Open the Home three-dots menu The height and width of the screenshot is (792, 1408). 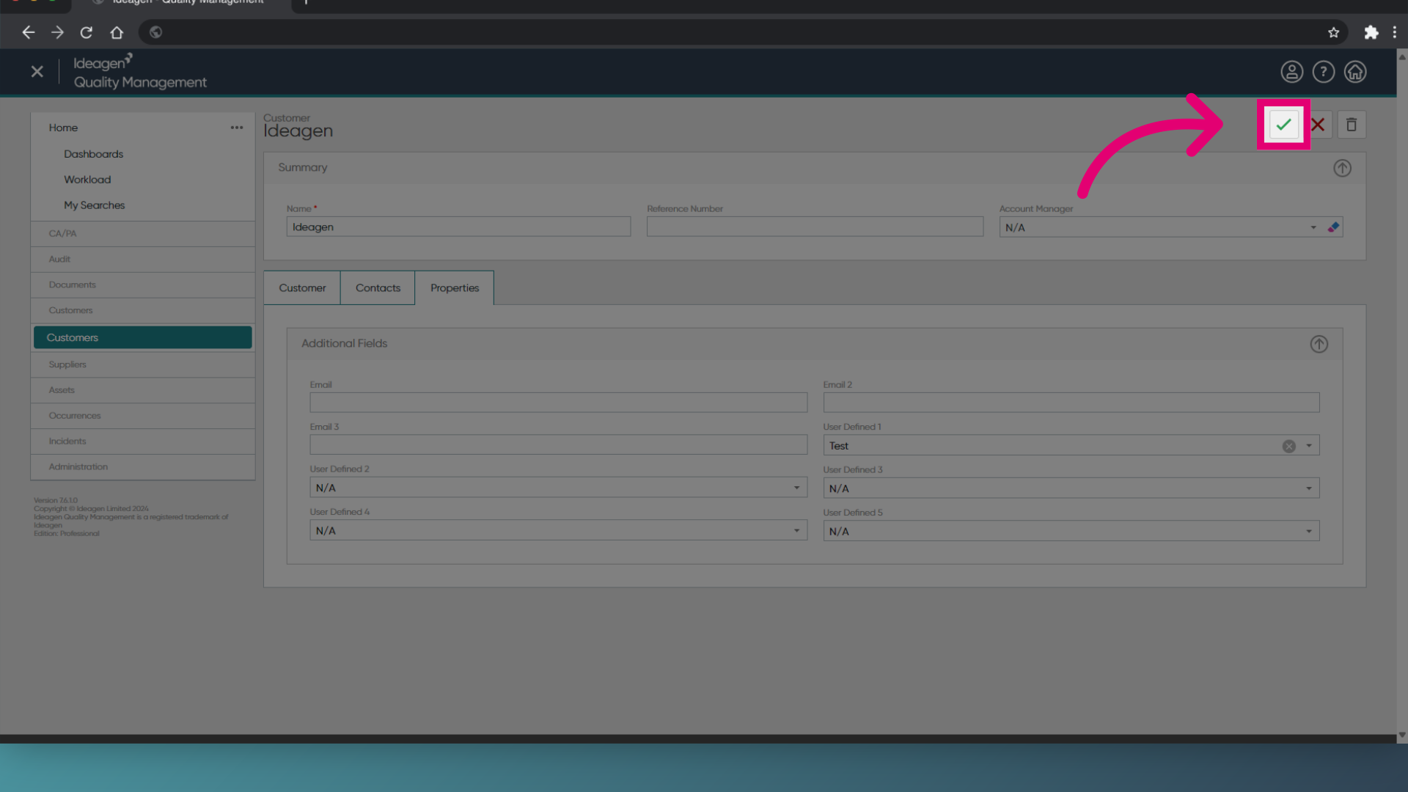pyautogui.click(x=237, y=128)
